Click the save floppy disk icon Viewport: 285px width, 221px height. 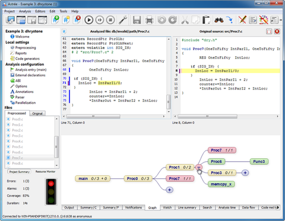click(137, 20)
